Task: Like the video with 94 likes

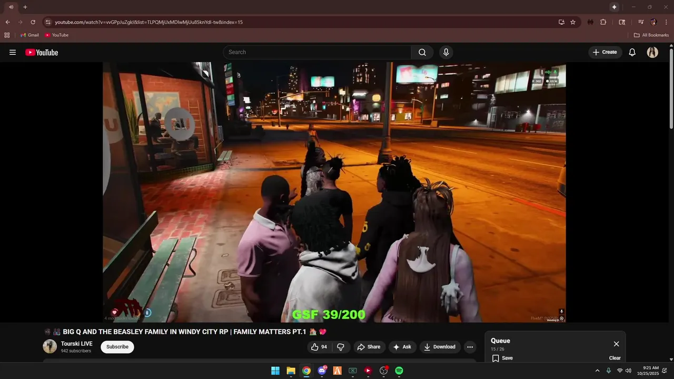Action: [x=319, y=347]
